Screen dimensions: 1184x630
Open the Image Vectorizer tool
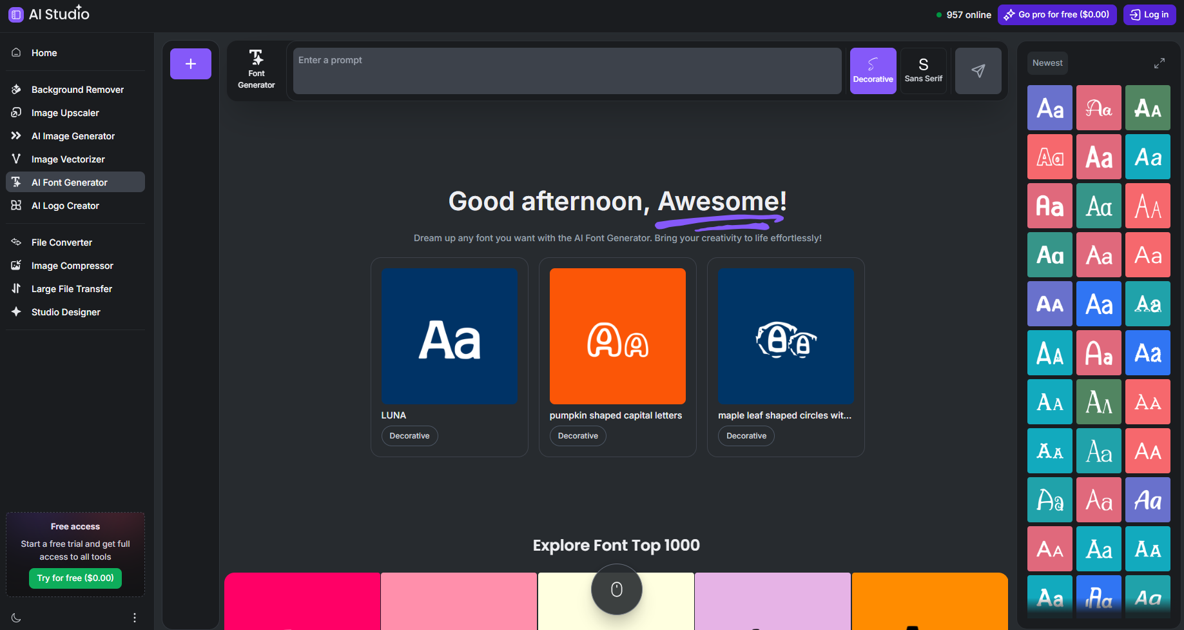point(68,159)
